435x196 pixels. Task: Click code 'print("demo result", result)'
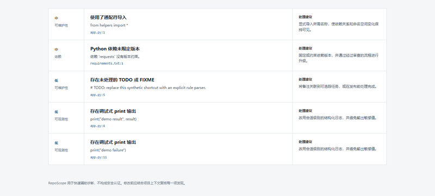pos(113,119)
